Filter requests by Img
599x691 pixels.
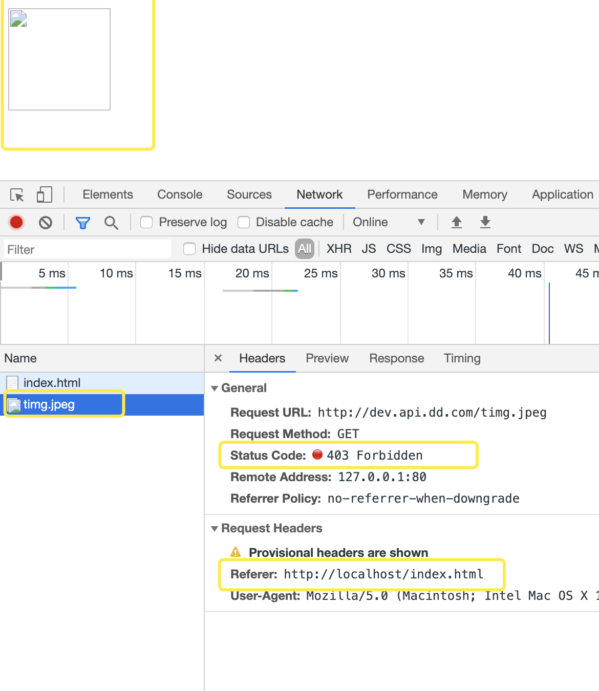(x=432, y=249)
